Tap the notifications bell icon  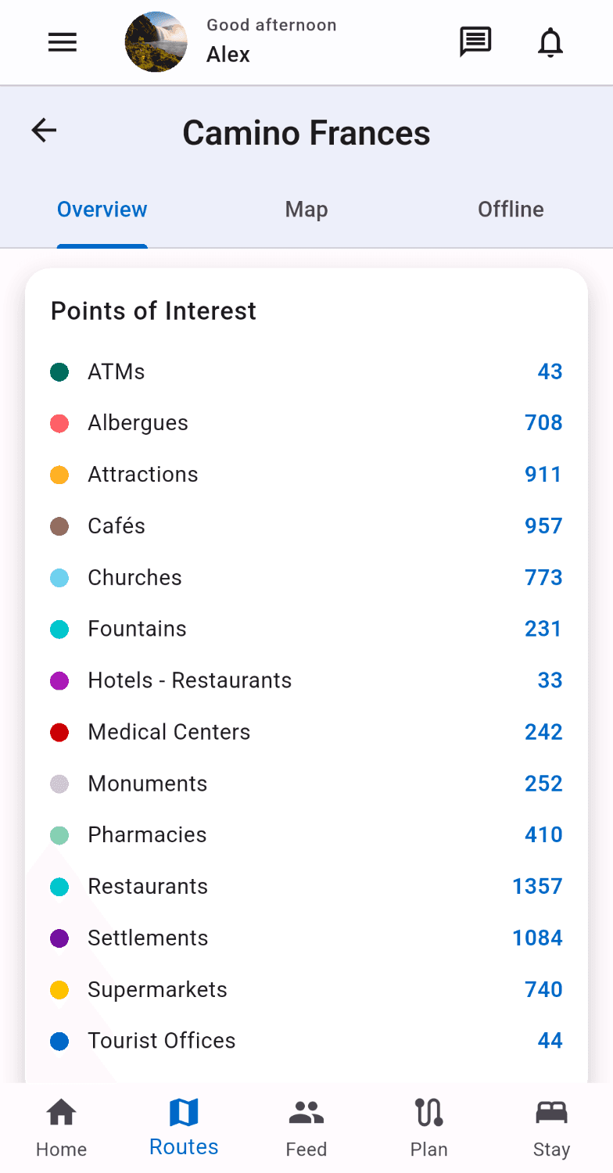pos(550,42)
